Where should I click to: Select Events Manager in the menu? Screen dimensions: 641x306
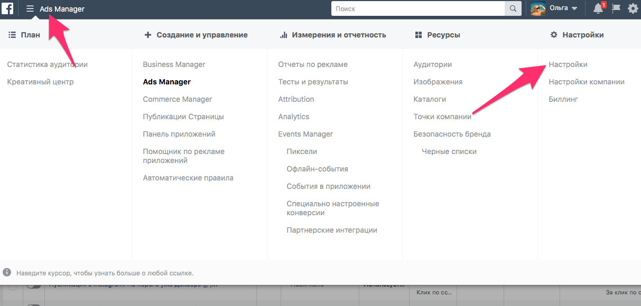[305, 134]
